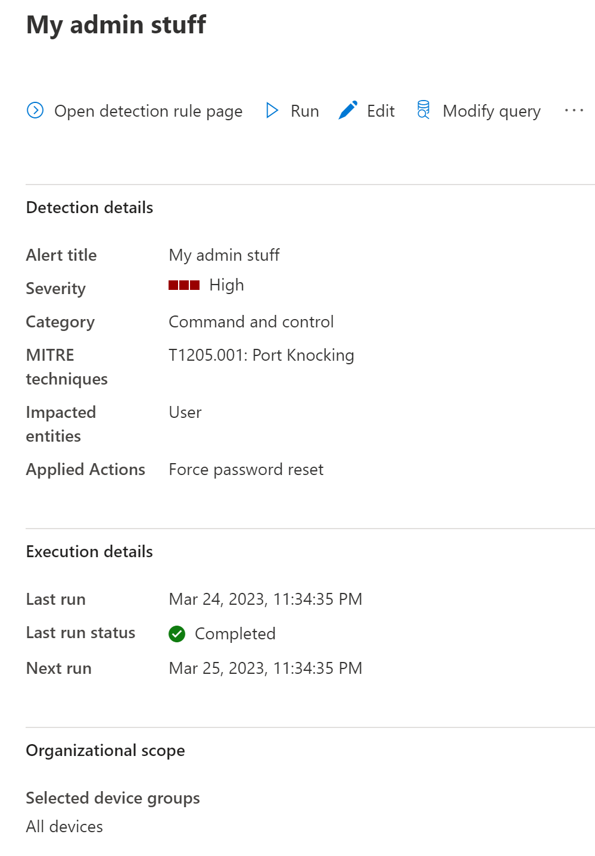Click the Execution details section heading
Screen dimensions: 595x856
90,552
